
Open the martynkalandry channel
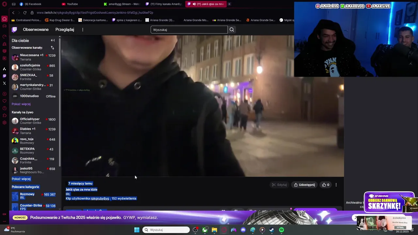34,87
